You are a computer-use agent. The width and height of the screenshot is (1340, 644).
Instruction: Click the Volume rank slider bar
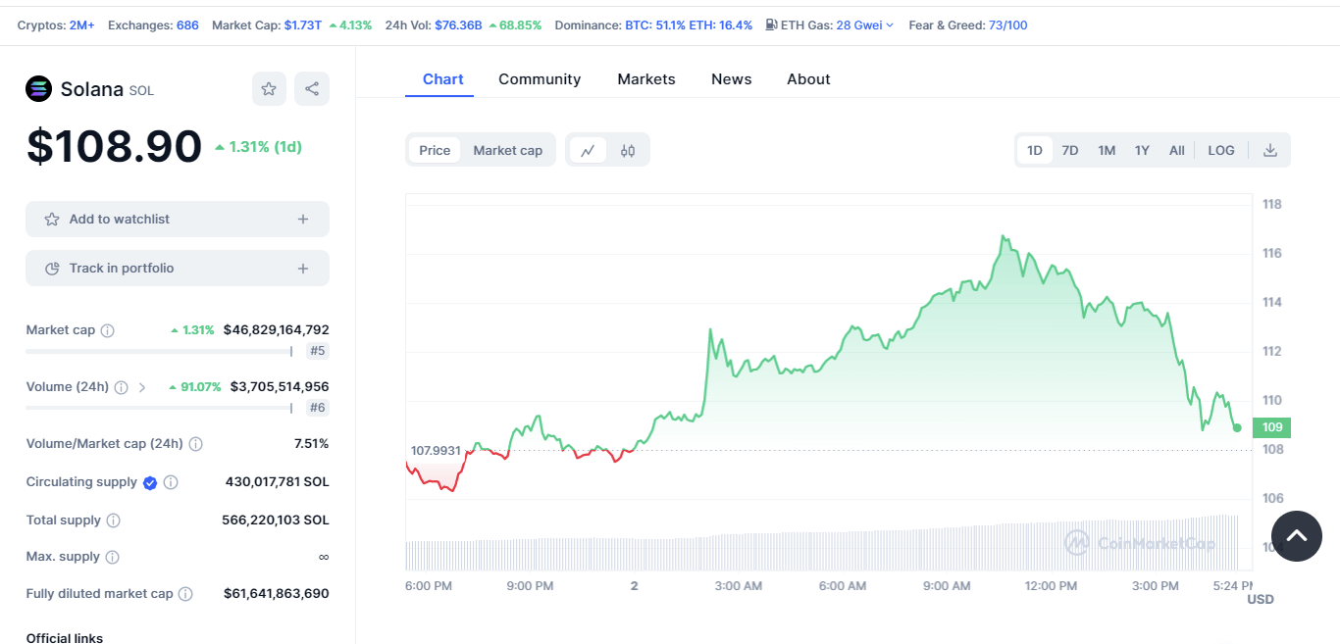159,408
